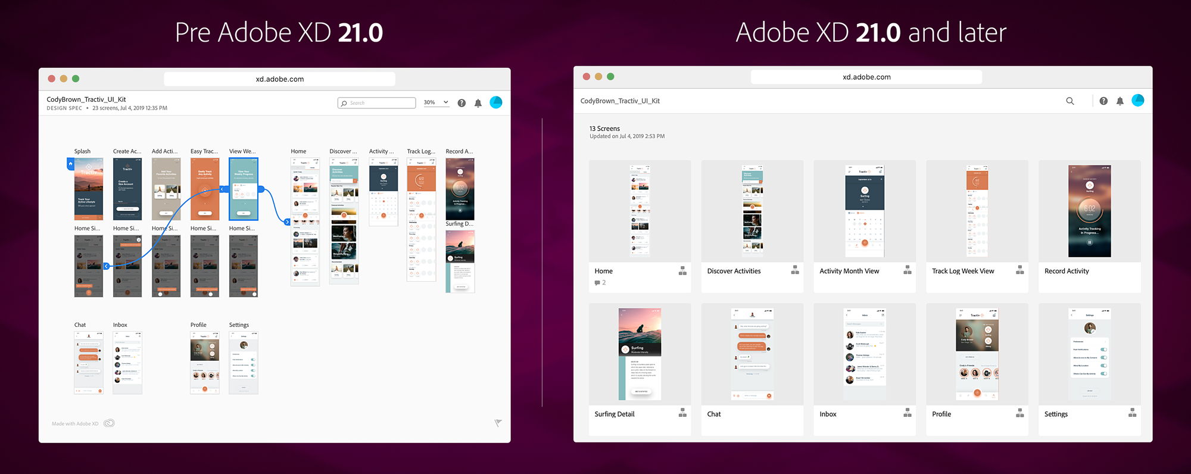Viewport: 1191px width, 474px height.
Task: Open help in the 13 Screens window
Action: pyautogui.click(x=1103, y=101)
